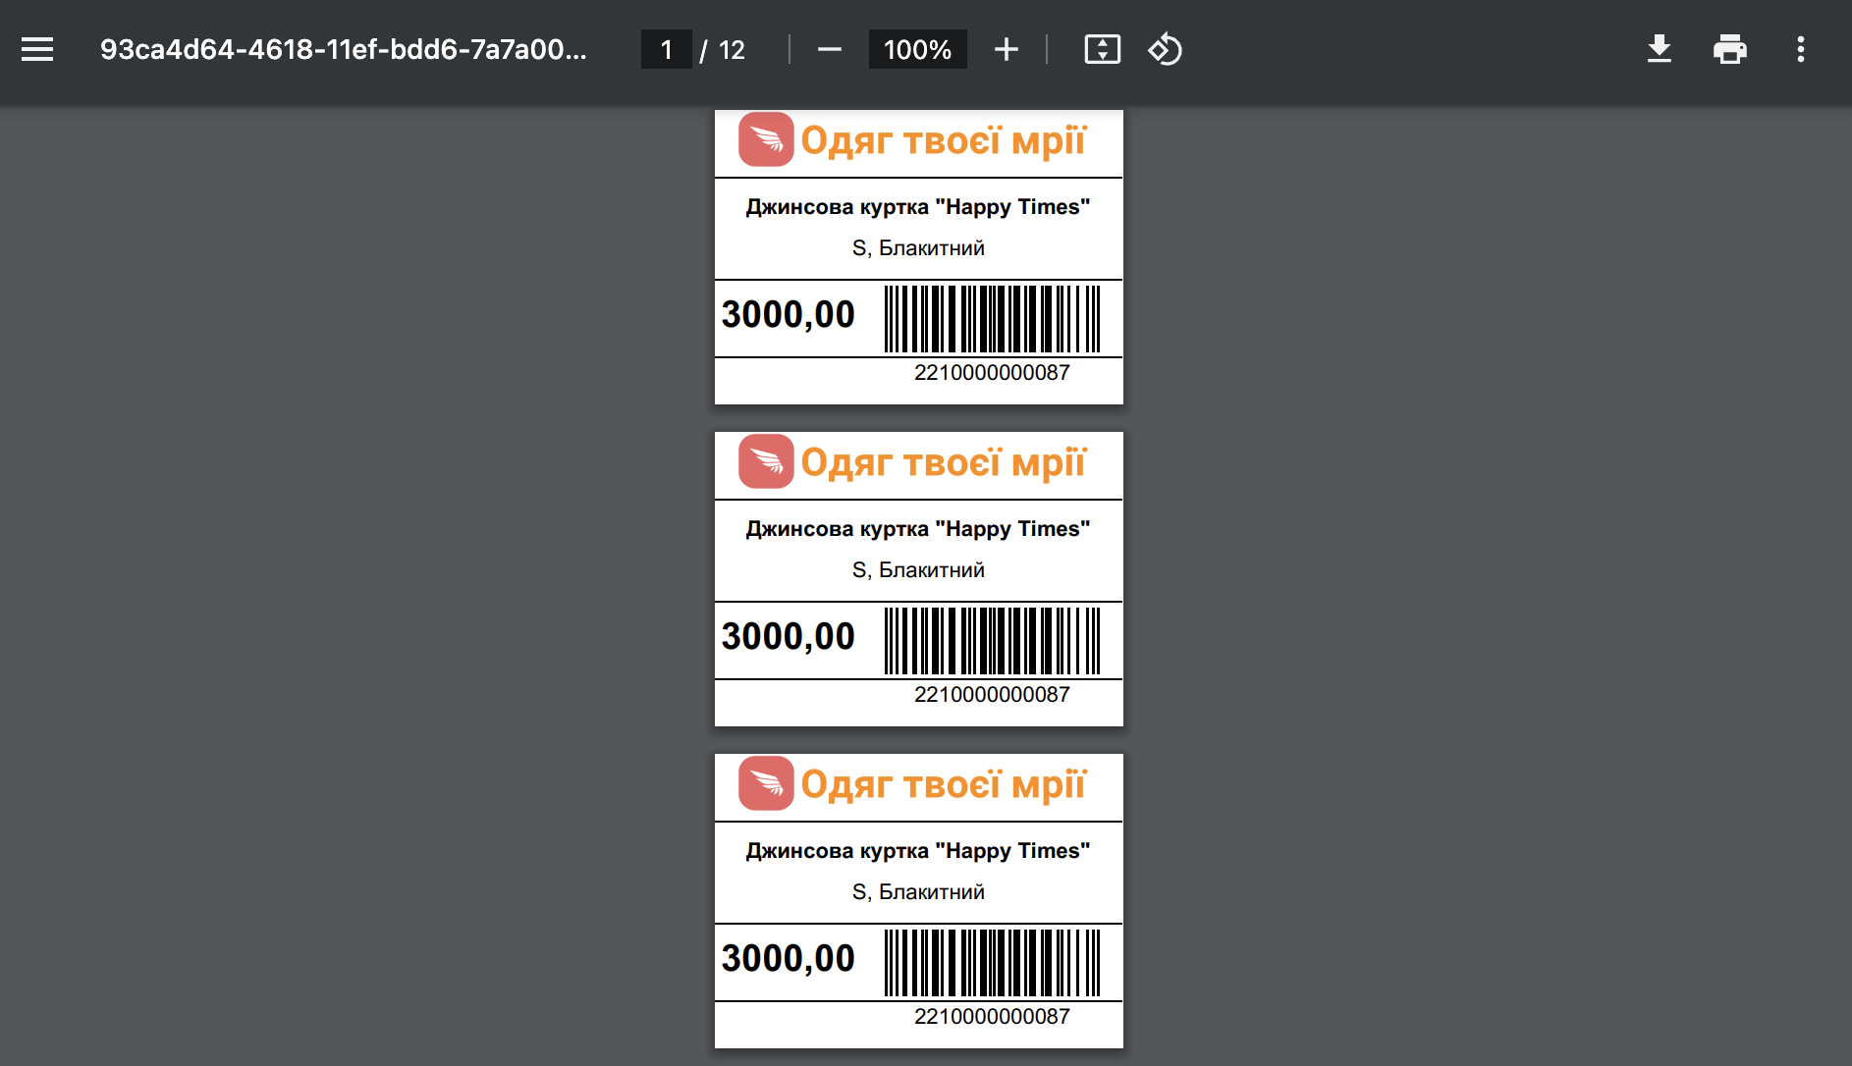Click the third label's product name text
Screen dimensions: 1852x1066
[x=918, y=851]
